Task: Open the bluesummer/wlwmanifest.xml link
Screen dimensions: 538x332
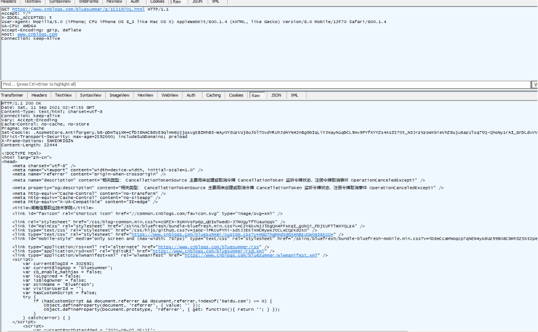Action: [251, 255]
